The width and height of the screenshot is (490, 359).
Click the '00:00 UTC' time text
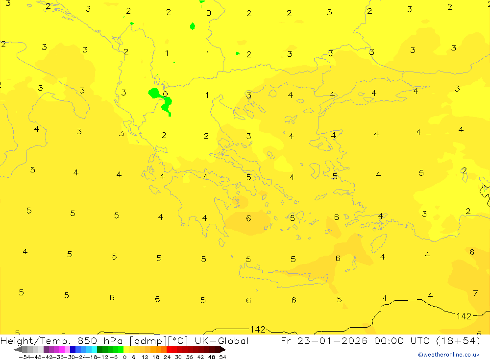pos(401,340)
